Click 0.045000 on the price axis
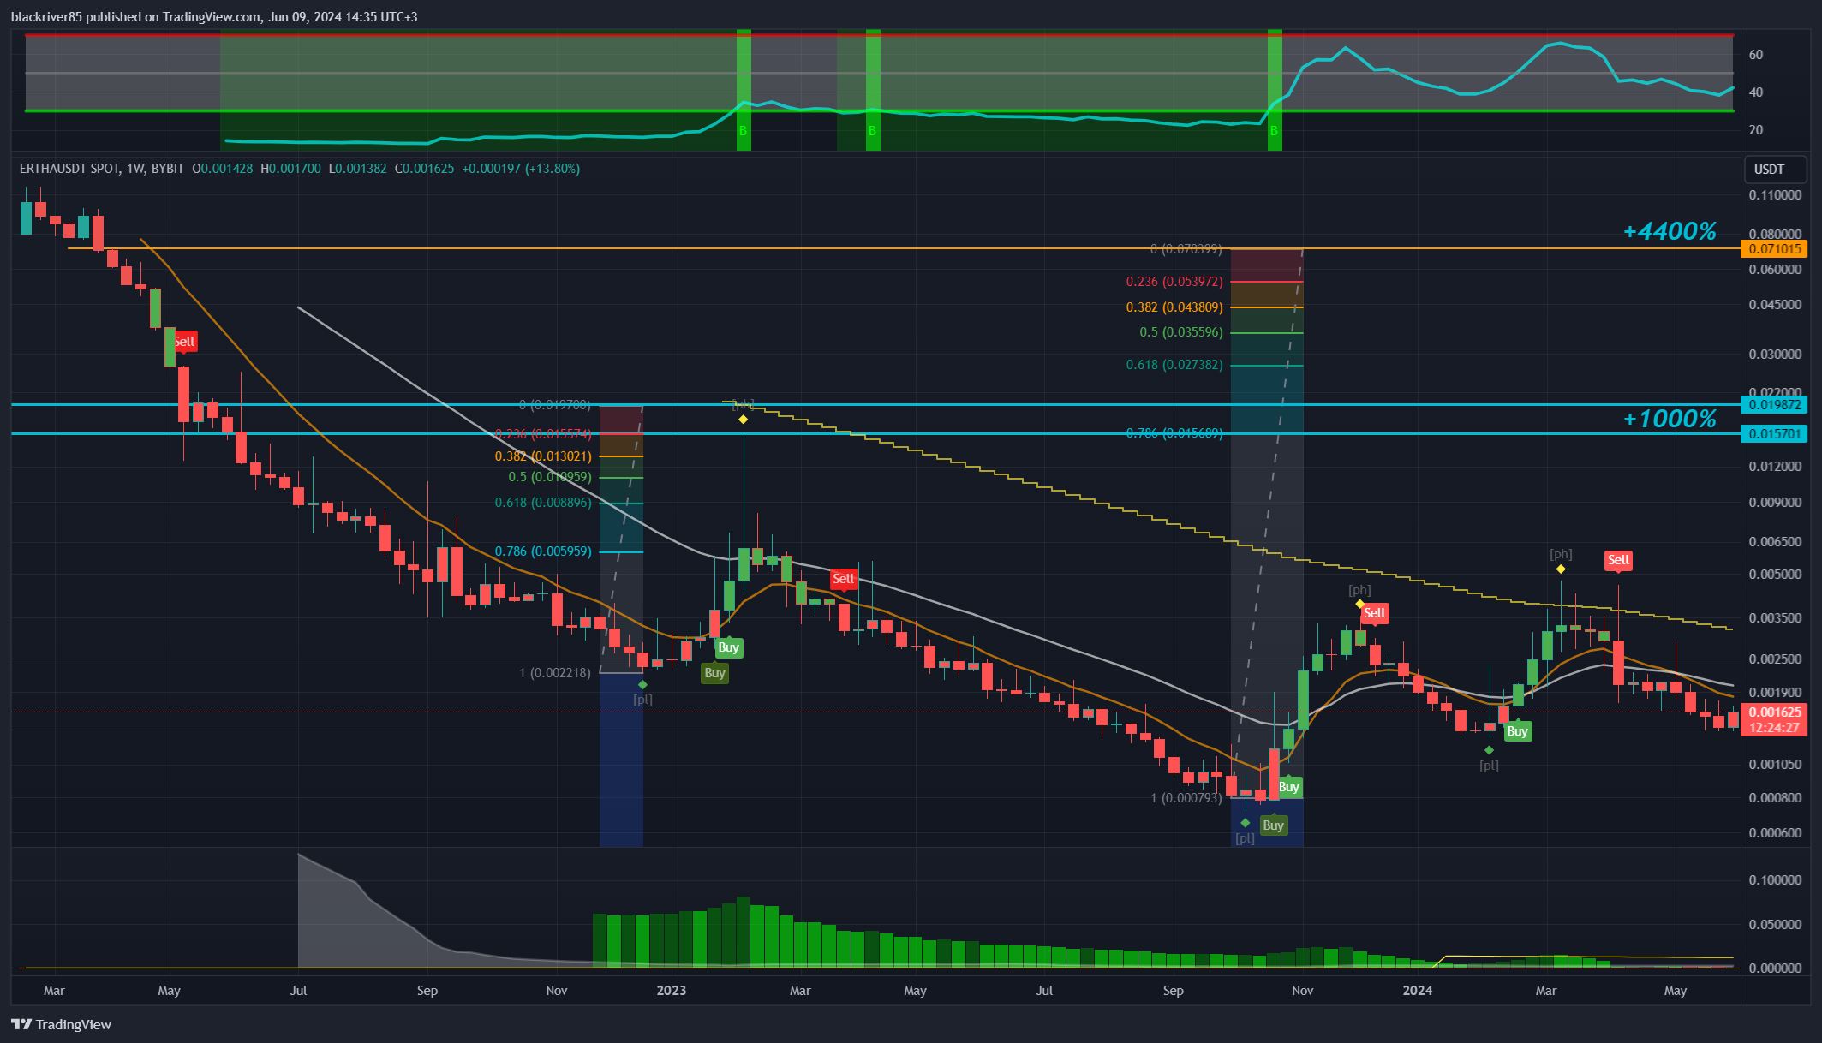The height and width of the screenshot is (1043, 1822). point(1776,305)
